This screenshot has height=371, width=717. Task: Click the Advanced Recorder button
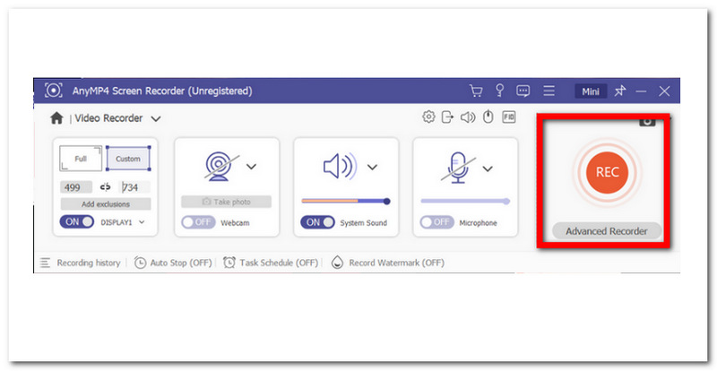[x=607, y=231]
